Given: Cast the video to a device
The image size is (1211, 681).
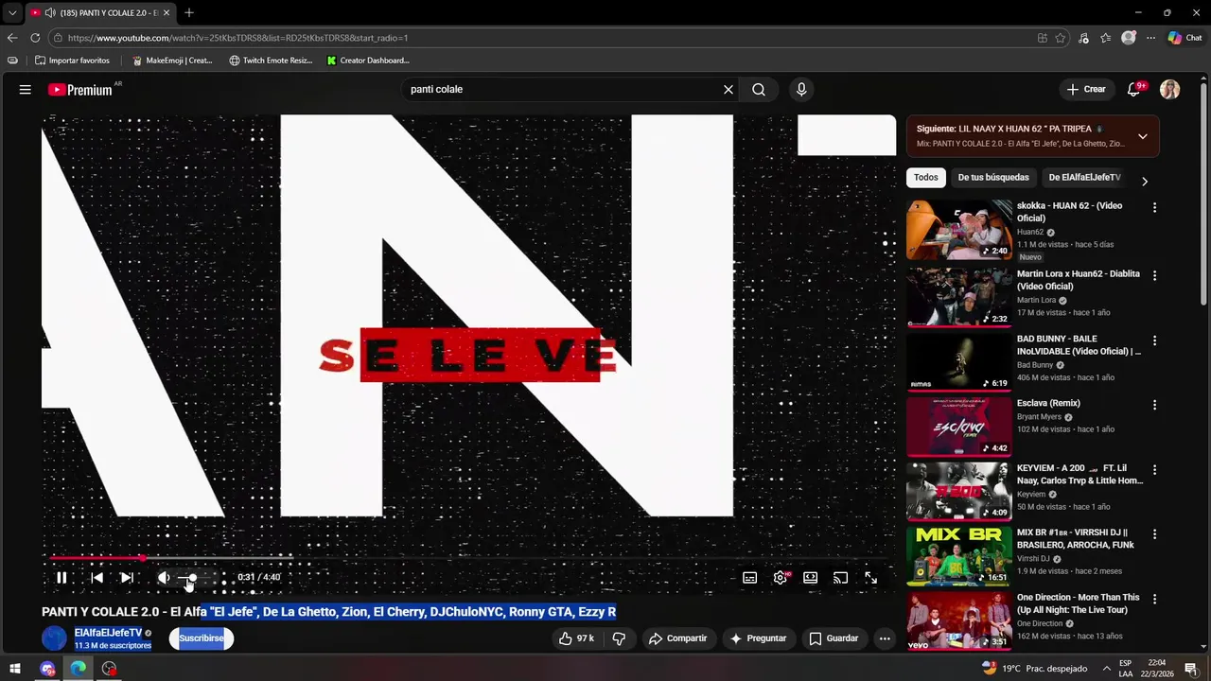Looking at the screenshot, I should pos(840,578).
